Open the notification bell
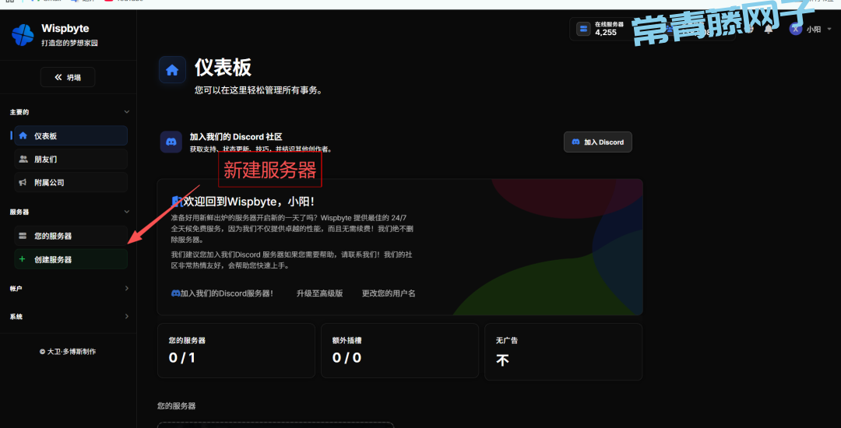 pos(769,29)
